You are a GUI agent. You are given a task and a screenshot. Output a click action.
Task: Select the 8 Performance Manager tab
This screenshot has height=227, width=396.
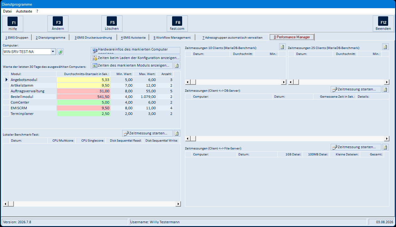(x=292, y=37)
